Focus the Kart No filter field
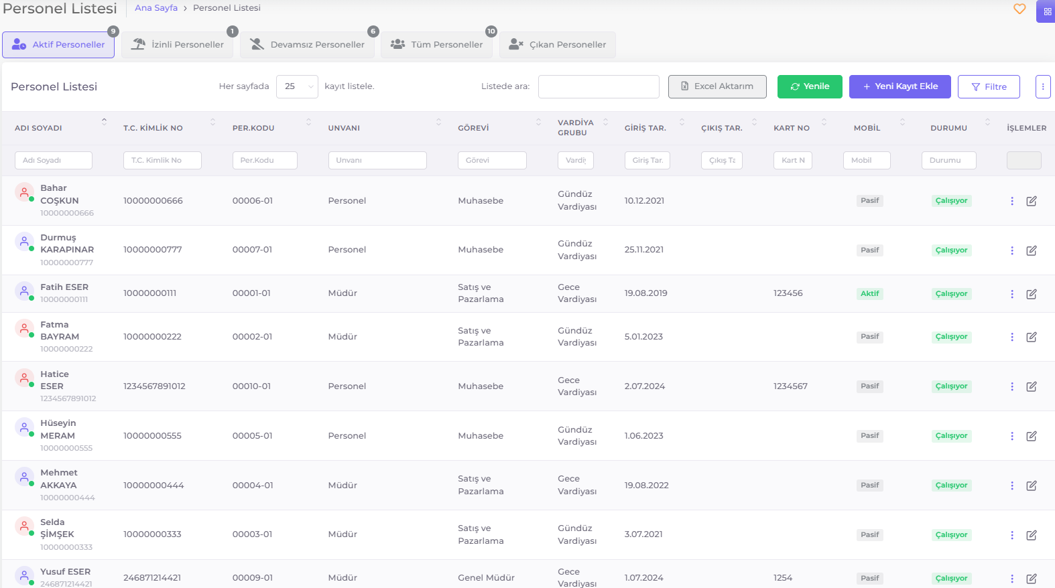This screenshot has width=1055, height=588. click(x=793, y=160)
